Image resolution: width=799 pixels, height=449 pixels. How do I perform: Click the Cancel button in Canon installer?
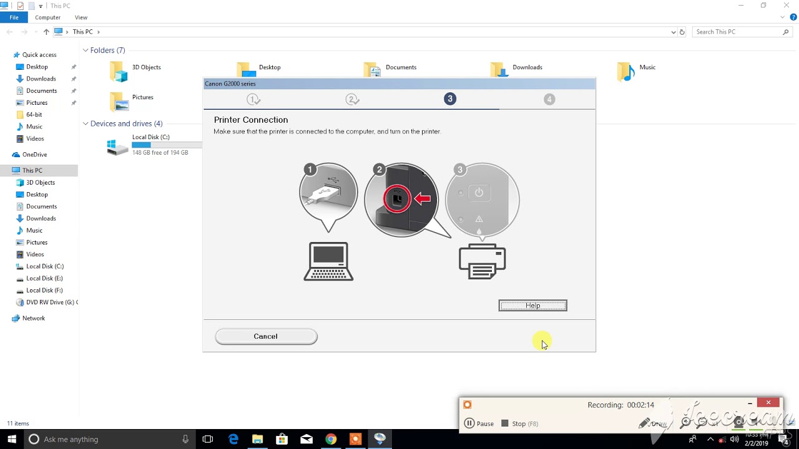coord(266,337)
